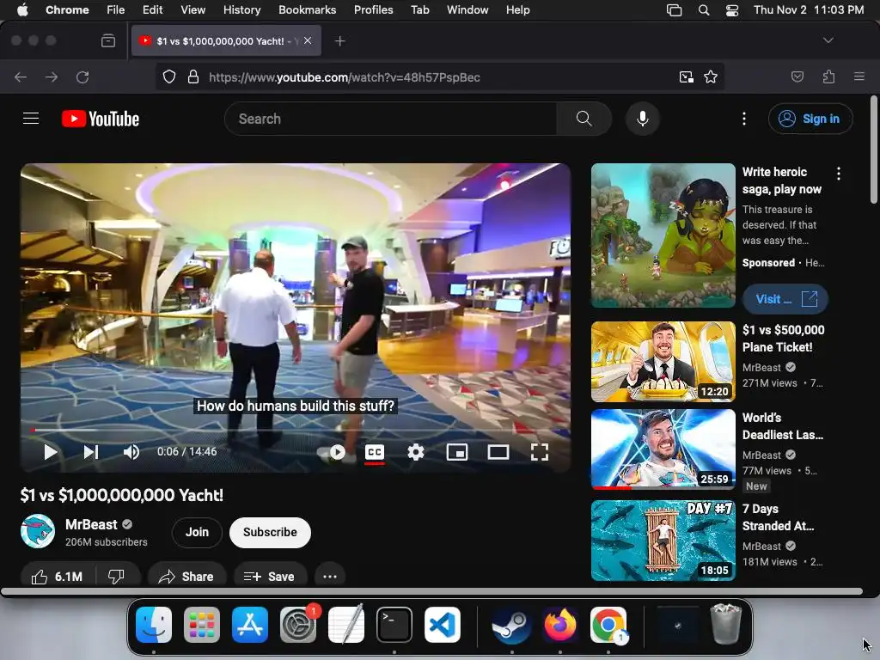The image size is (880, 660).
Task: Enable miniplayer mode
Action: click(457, 452)
